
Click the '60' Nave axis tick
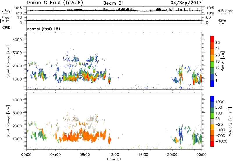pos(208,17)
